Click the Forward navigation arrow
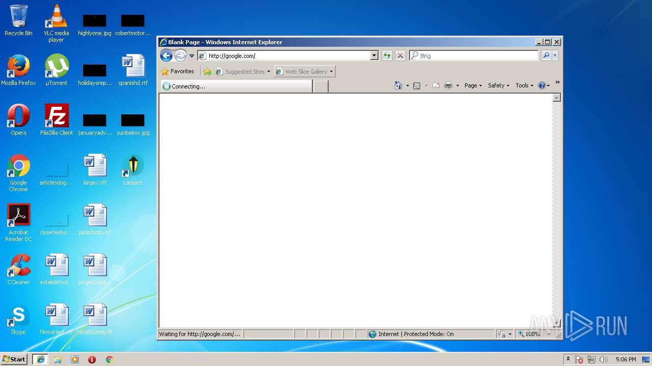 tap(180, 56)
